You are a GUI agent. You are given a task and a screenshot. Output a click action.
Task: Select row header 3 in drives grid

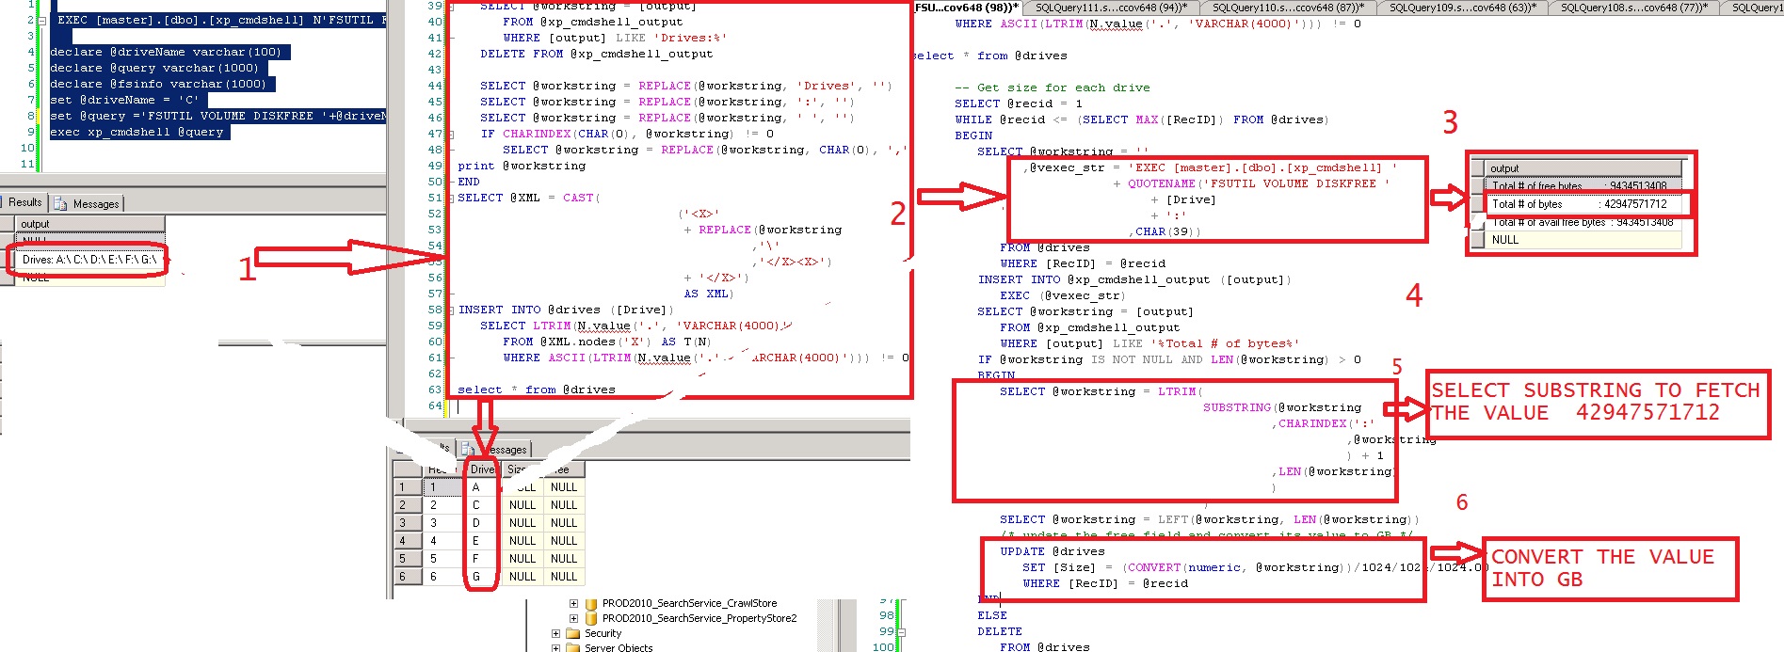407,523
